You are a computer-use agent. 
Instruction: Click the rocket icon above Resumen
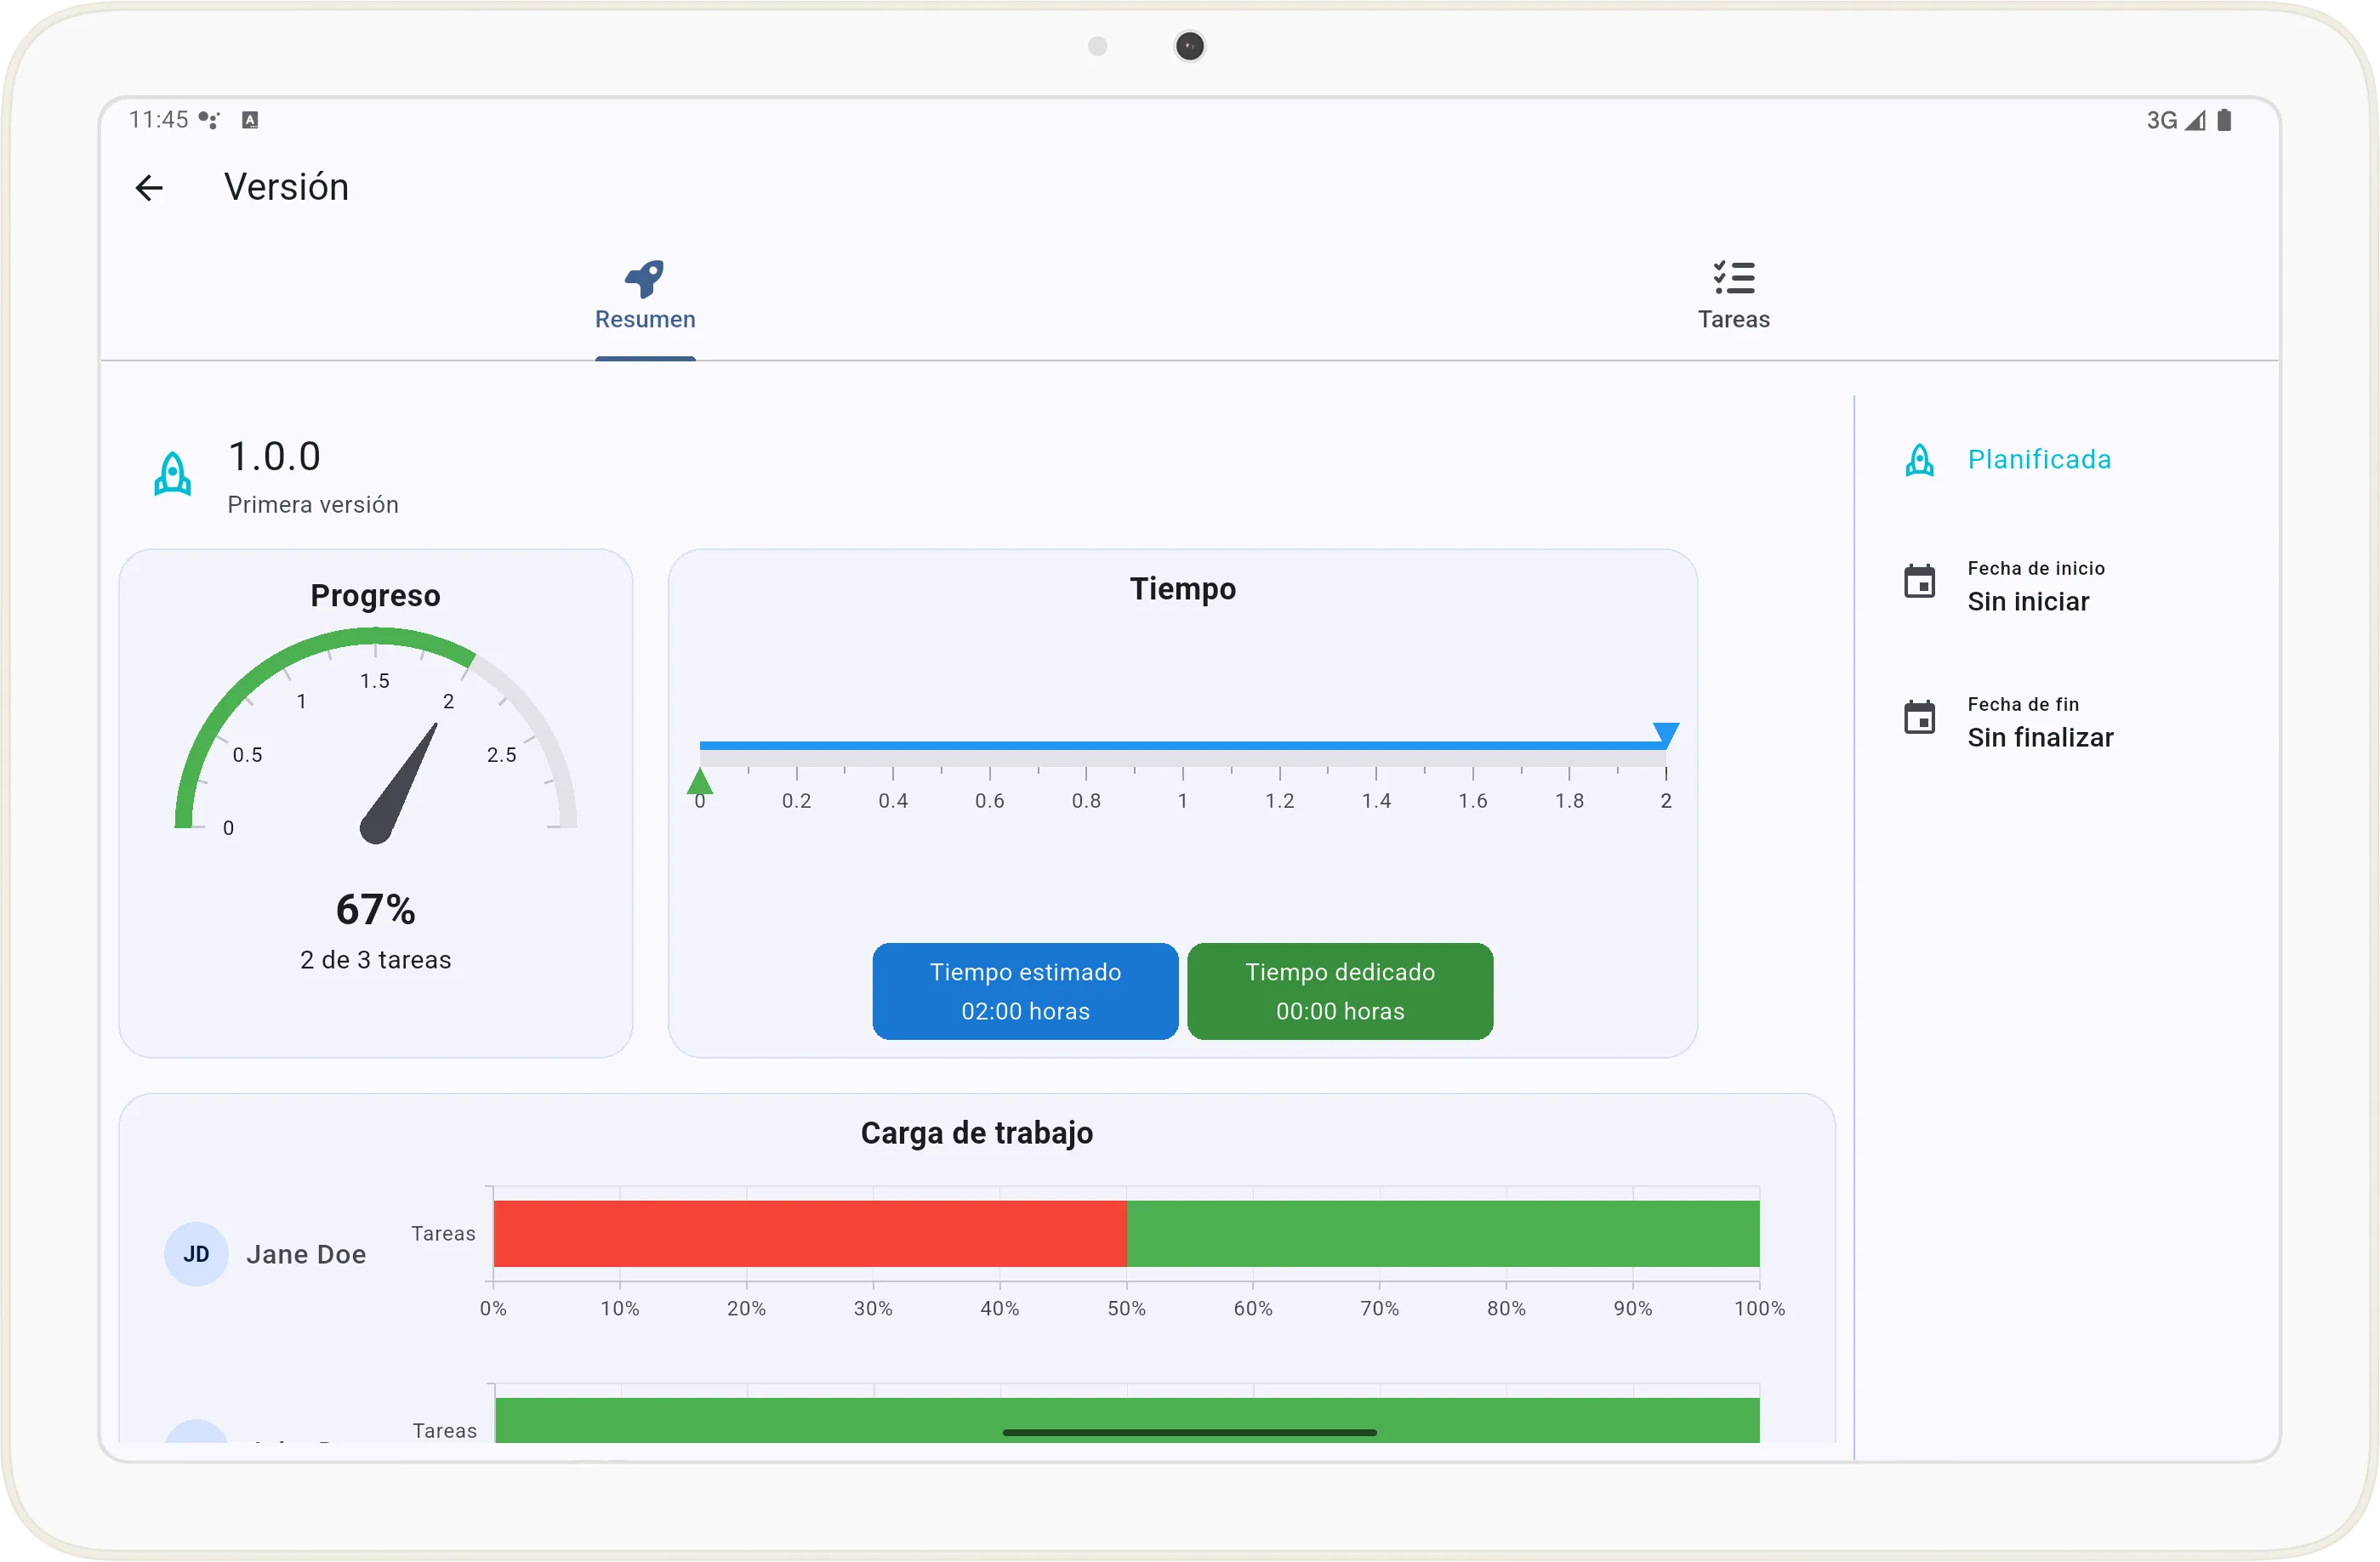[645, 278]
